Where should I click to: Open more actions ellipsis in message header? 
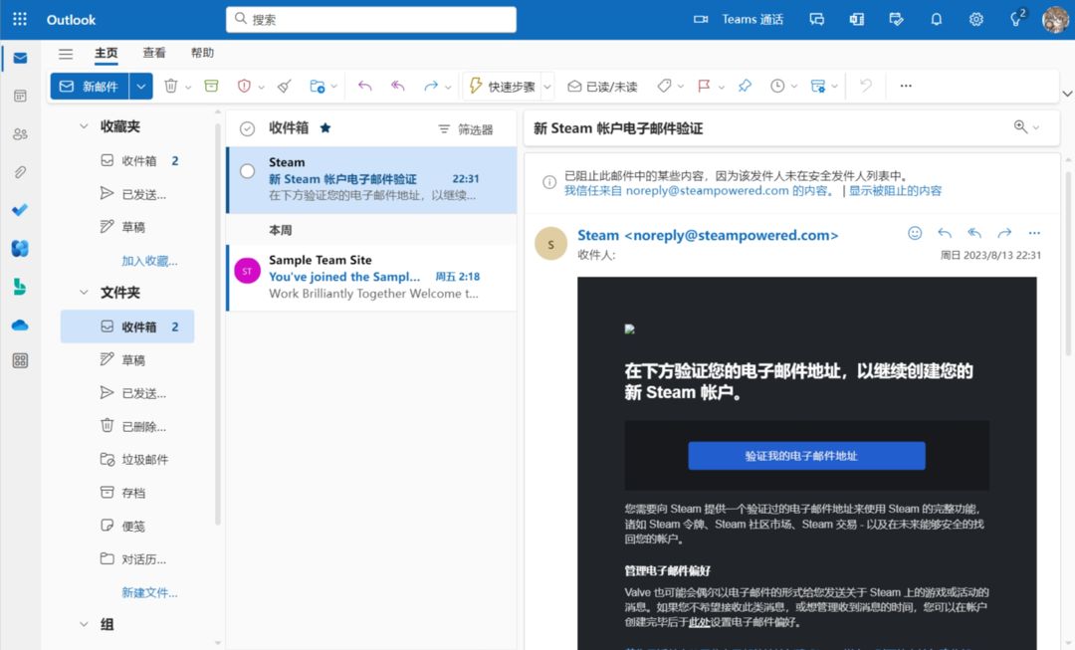pos(1034,233)
